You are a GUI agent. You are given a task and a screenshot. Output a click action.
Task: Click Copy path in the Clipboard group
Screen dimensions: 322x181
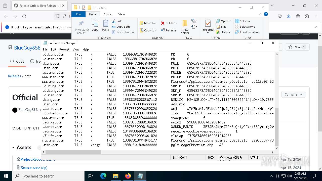click(x=121, y=27)
